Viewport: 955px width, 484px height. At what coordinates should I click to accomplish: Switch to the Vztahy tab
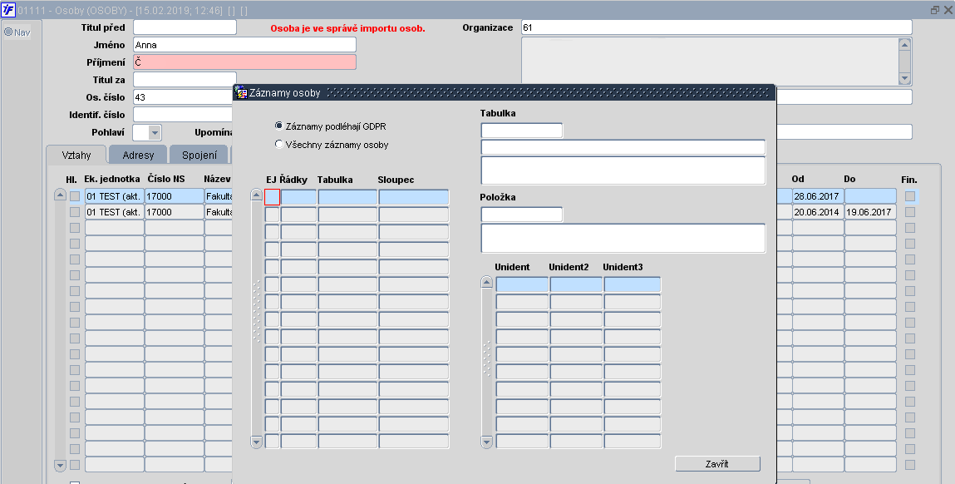[76, 155]
